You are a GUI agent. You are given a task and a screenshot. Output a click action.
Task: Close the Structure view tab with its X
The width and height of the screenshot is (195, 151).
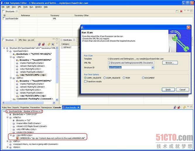(x=16, y=40)
